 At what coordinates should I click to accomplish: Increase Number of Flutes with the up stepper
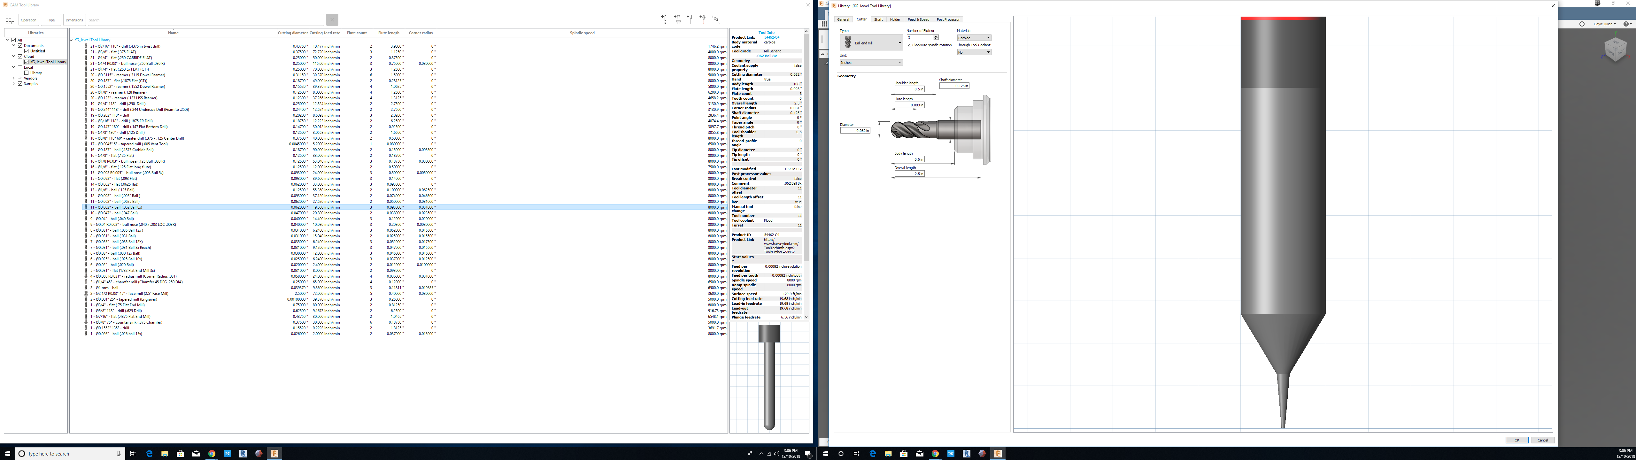coord(935,35)
